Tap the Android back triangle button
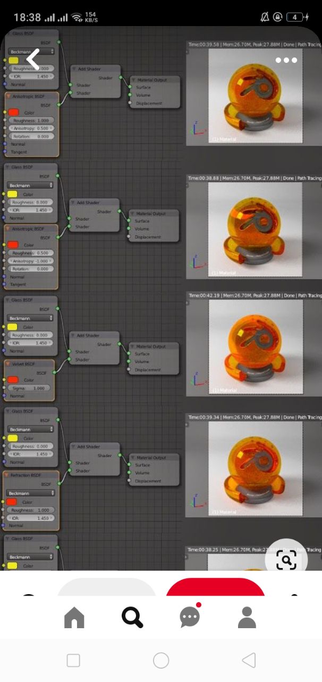Image resolution: width=322 pixels, height=682 pixels. point(249,661)
